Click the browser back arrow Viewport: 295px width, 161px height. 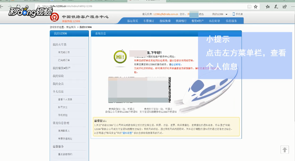[2, 7]
